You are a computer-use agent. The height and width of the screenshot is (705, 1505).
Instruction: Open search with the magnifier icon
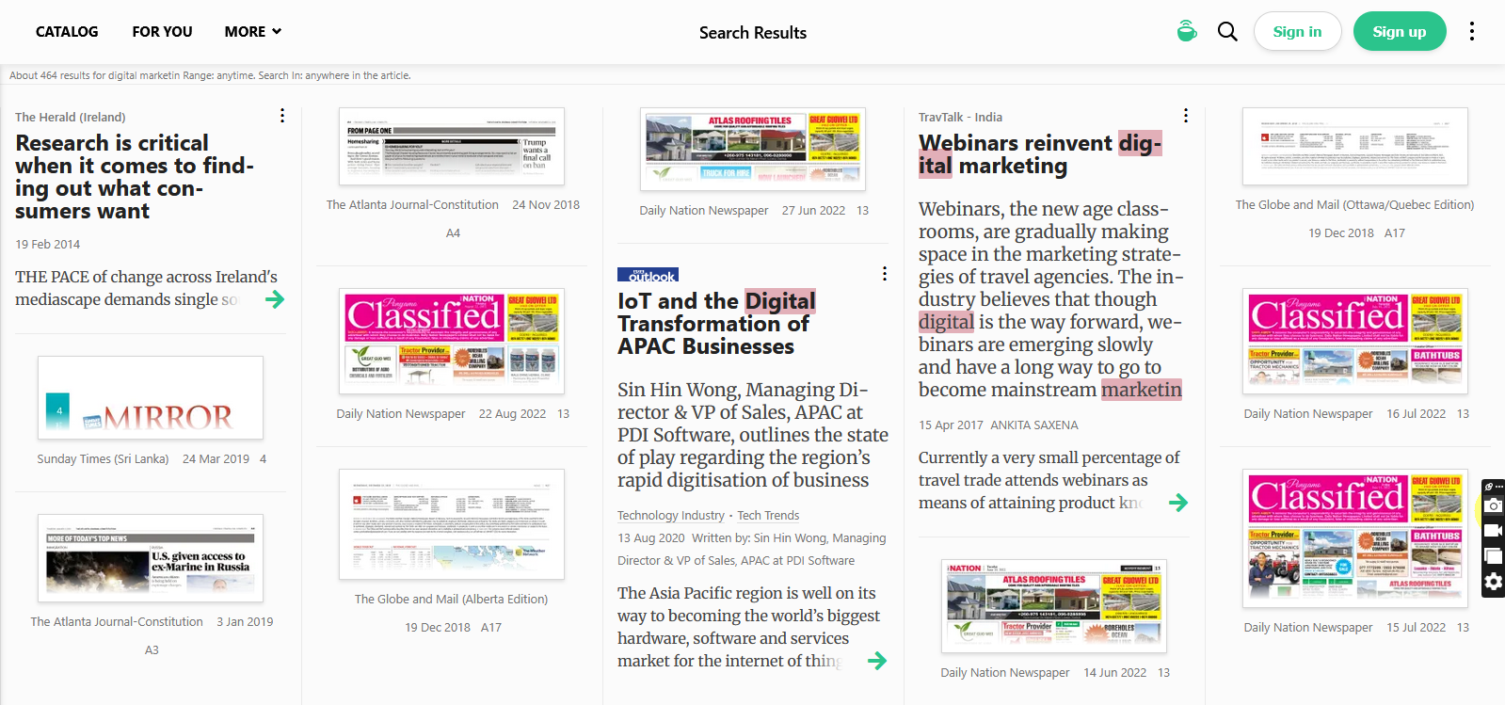pyautogui.click(x=1227, y=31)
